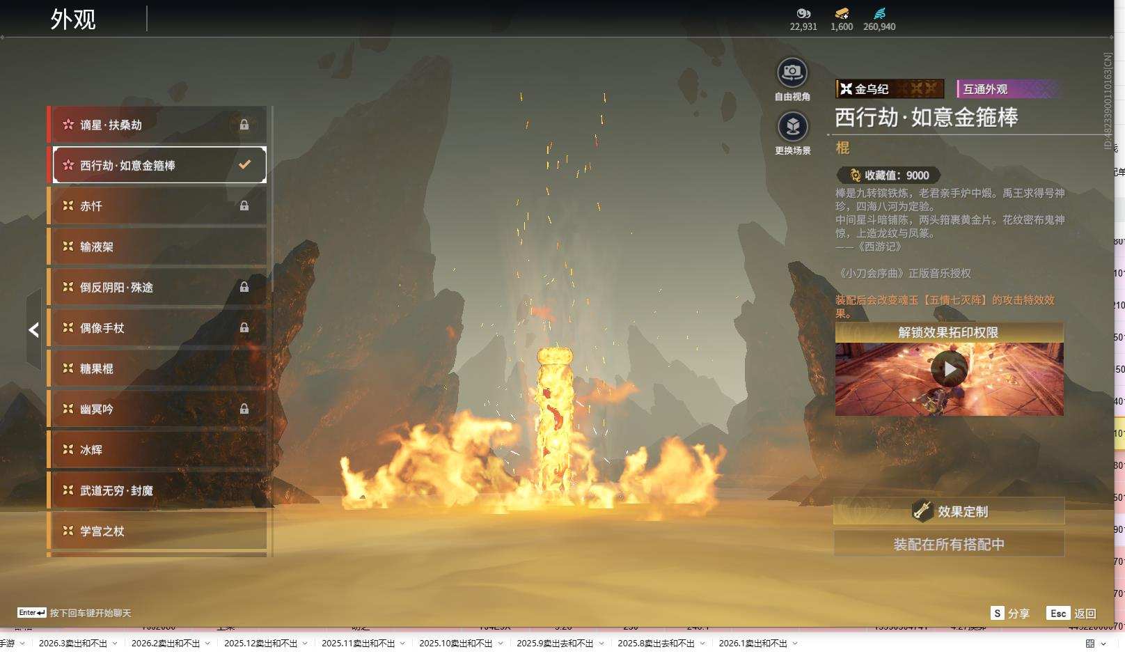Click the lock icon on 幽冥吟
The image size is (1125, 654).
point(244,409)
